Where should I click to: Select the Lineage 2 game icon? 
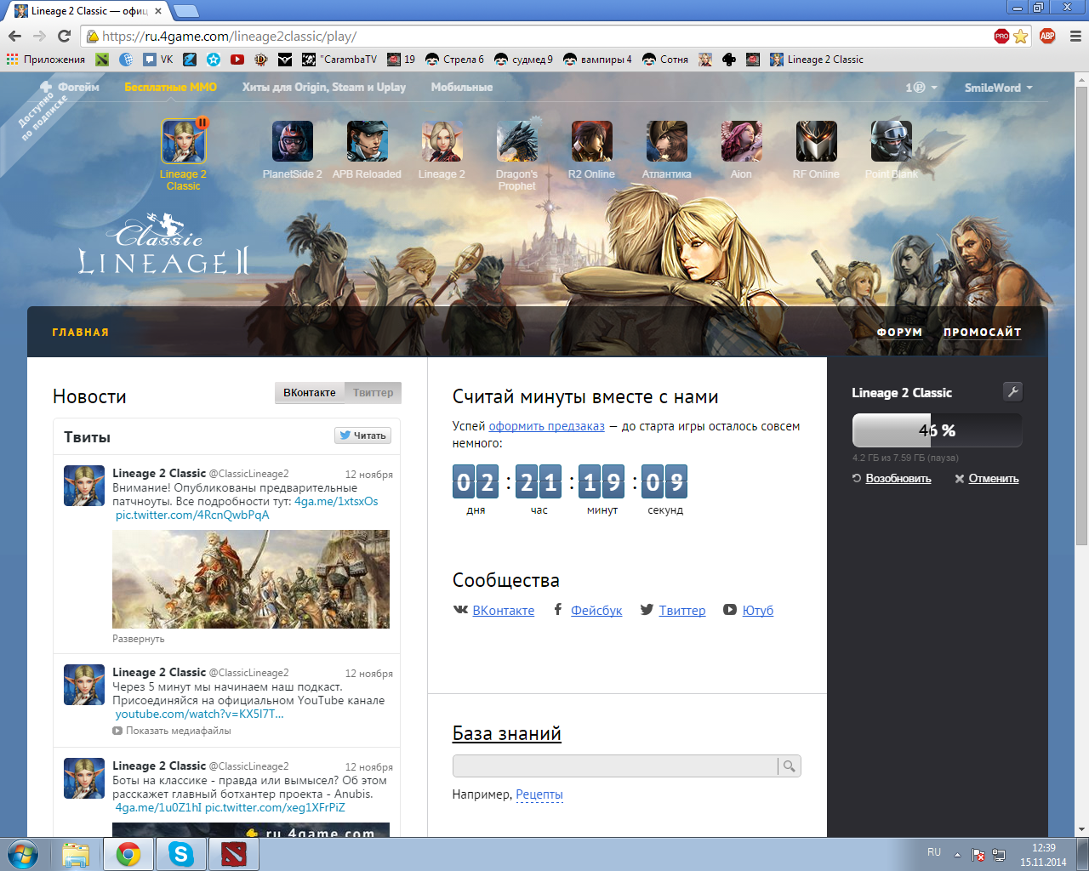(x=442, y=141)
